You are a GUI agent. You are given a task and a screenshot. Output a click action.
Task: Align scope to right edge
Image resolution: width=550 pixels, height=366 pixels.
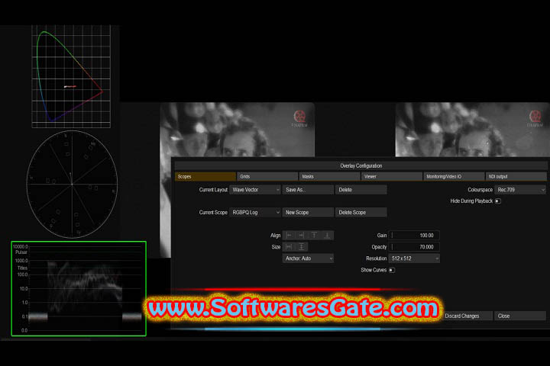pyautogui.click(x=302, y=236)
